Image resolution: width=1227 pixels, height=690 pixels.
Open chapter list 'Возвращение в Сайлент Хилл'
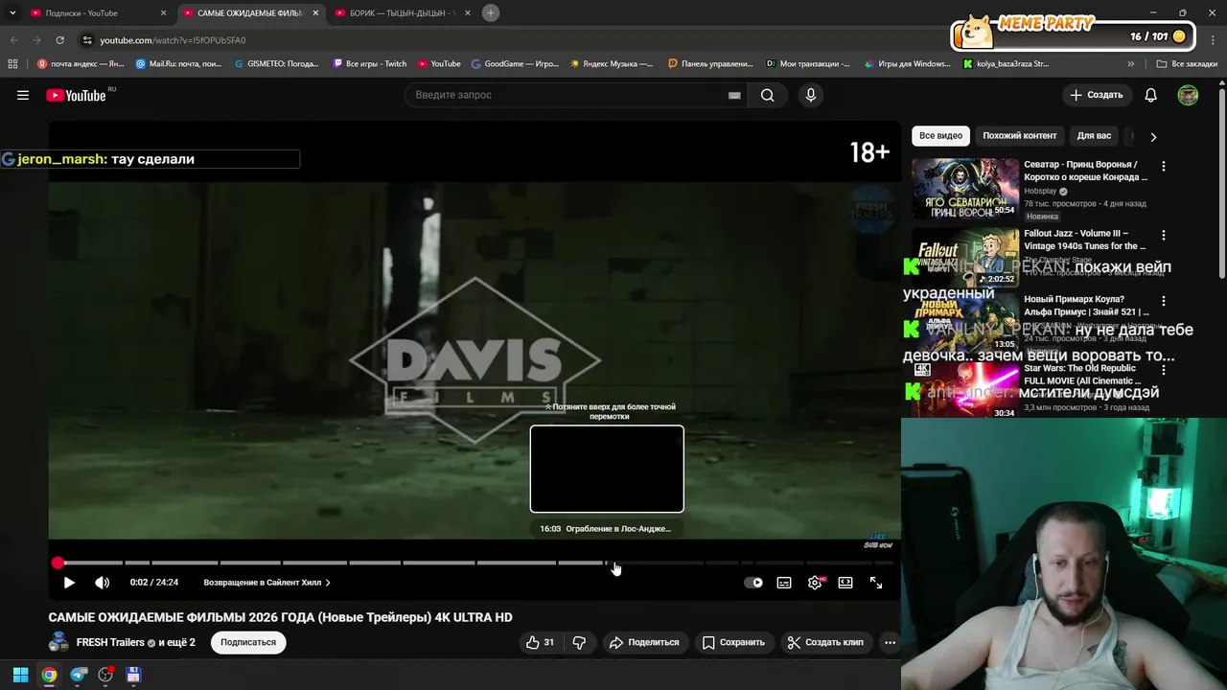point(266,583)
